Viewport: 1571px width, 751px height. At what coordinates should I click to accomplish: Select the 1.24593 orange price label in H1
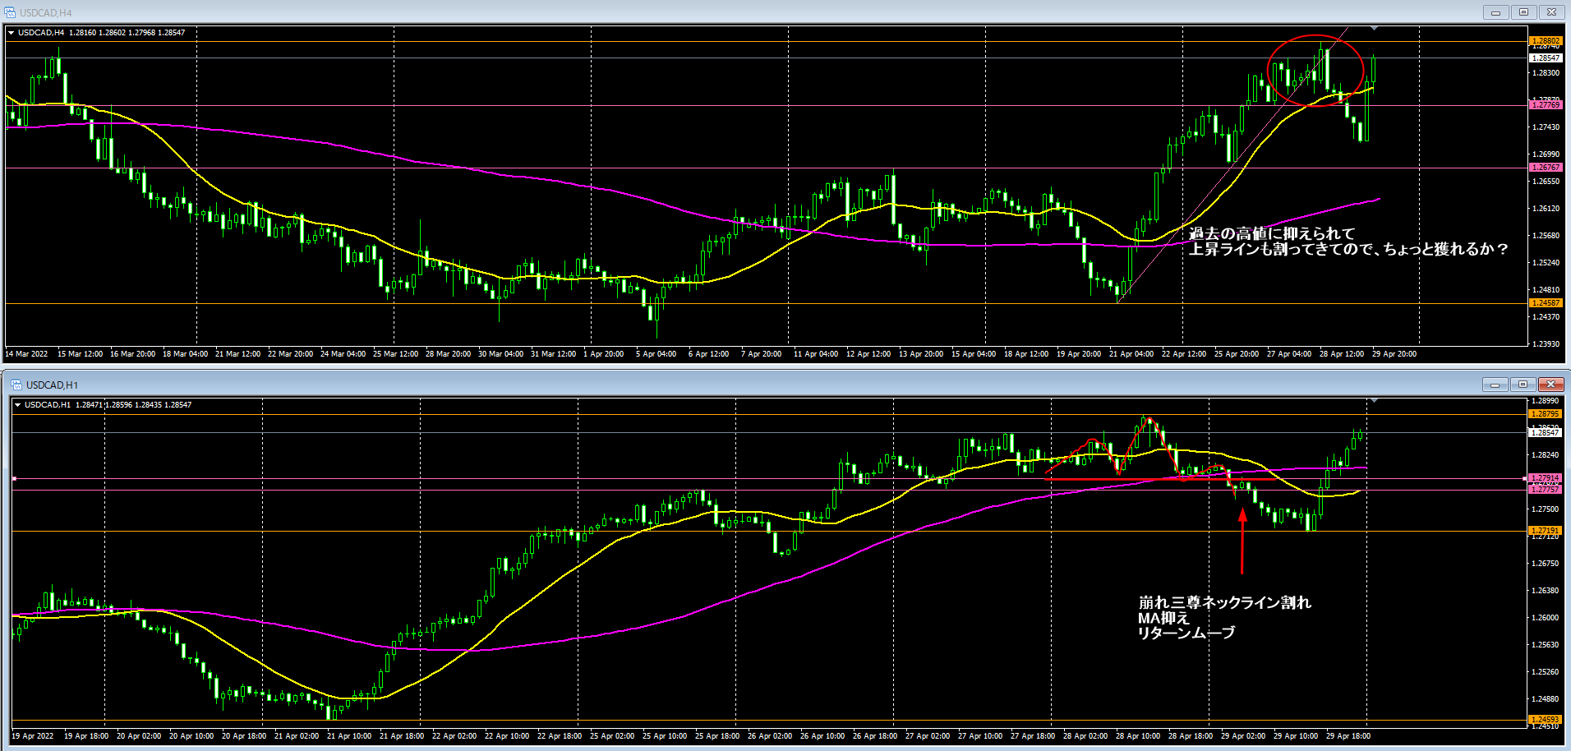point(1545,720)
